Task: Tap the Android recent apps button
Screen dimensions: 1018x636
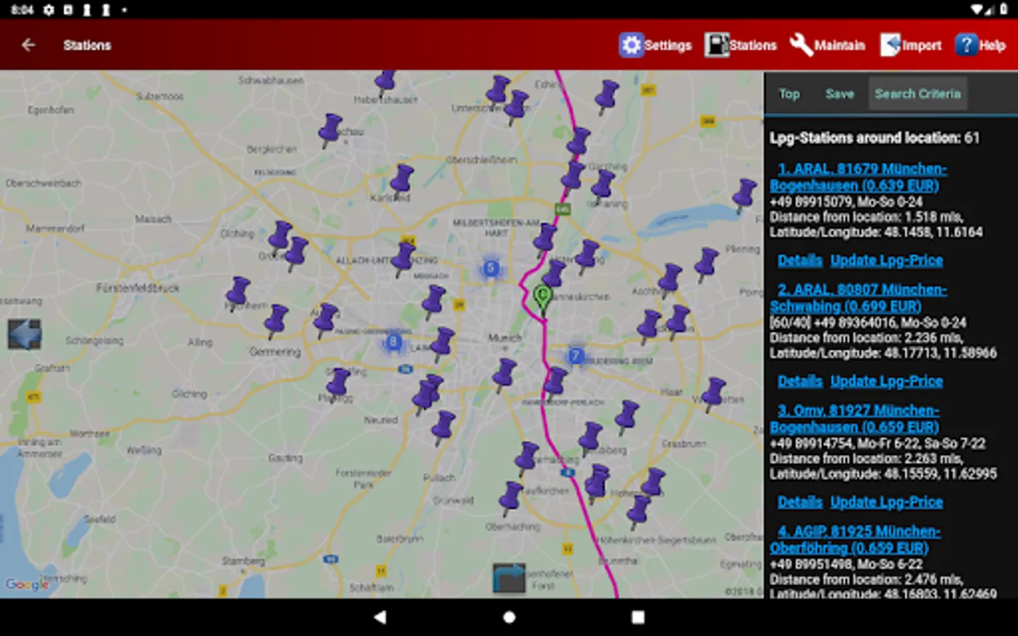Action: click(638, 617)
